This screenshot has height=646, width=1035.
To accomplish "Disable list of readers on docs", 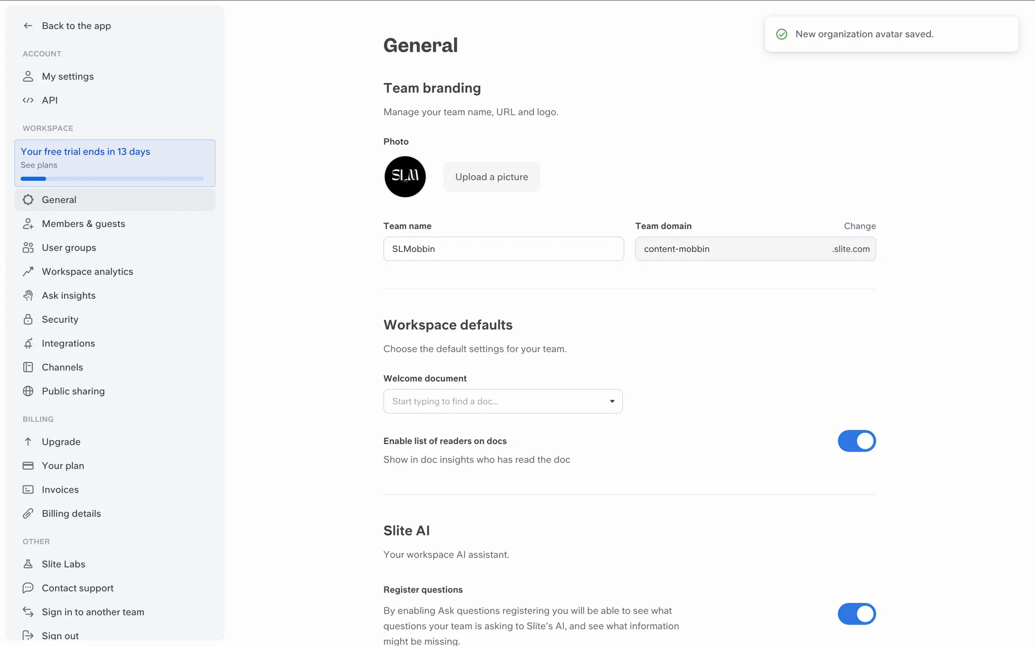I will (x=856, y=441).
